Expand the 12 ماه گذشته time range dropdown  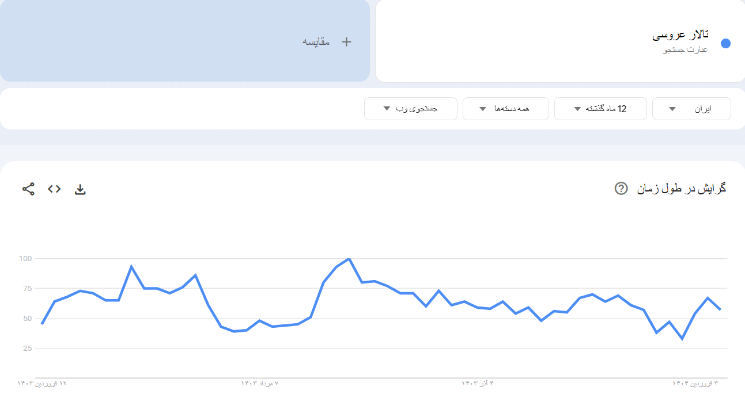[600, 109]
